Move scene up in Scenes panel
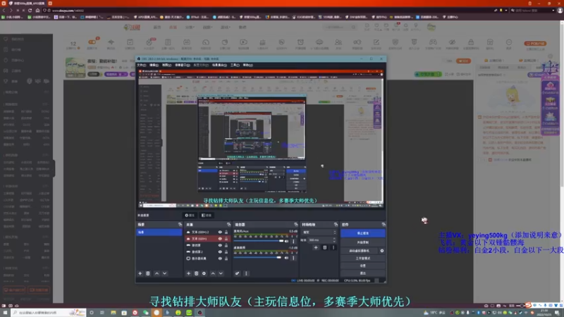Image resolution: width=564 pixels, height=317 pixels. tap(157, 273)
